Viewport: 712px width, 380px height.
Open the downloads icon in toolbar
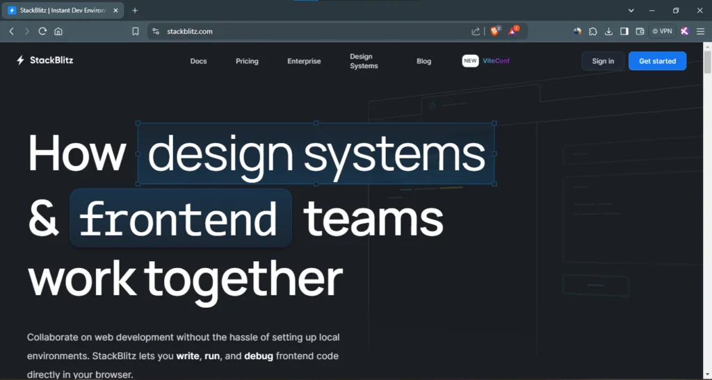click(609, 31)
